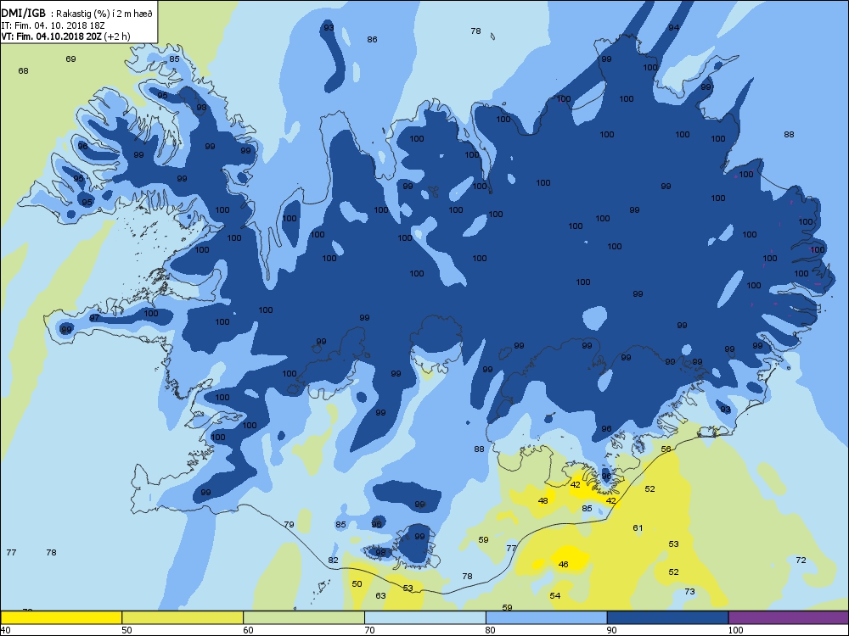Click the humidity value '86' on the map
849x636 pixels.
click(x=372, y=40)
